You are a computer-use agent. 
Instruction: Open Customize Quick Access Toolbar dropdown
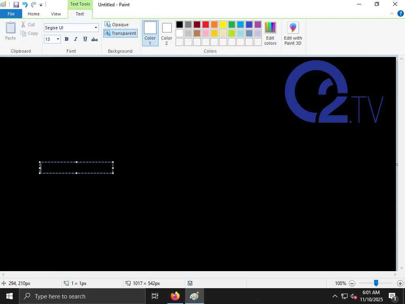coord(41,5)
